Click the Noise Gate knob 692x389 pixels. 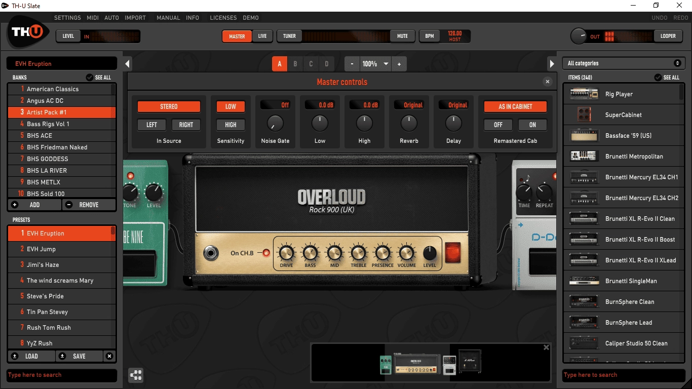click(x=275, y=123)
